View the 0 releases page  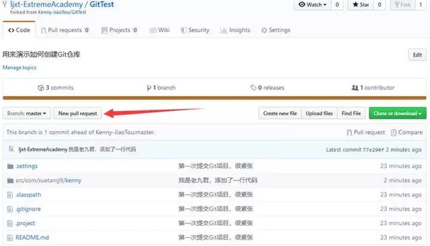tap(267, 88)
